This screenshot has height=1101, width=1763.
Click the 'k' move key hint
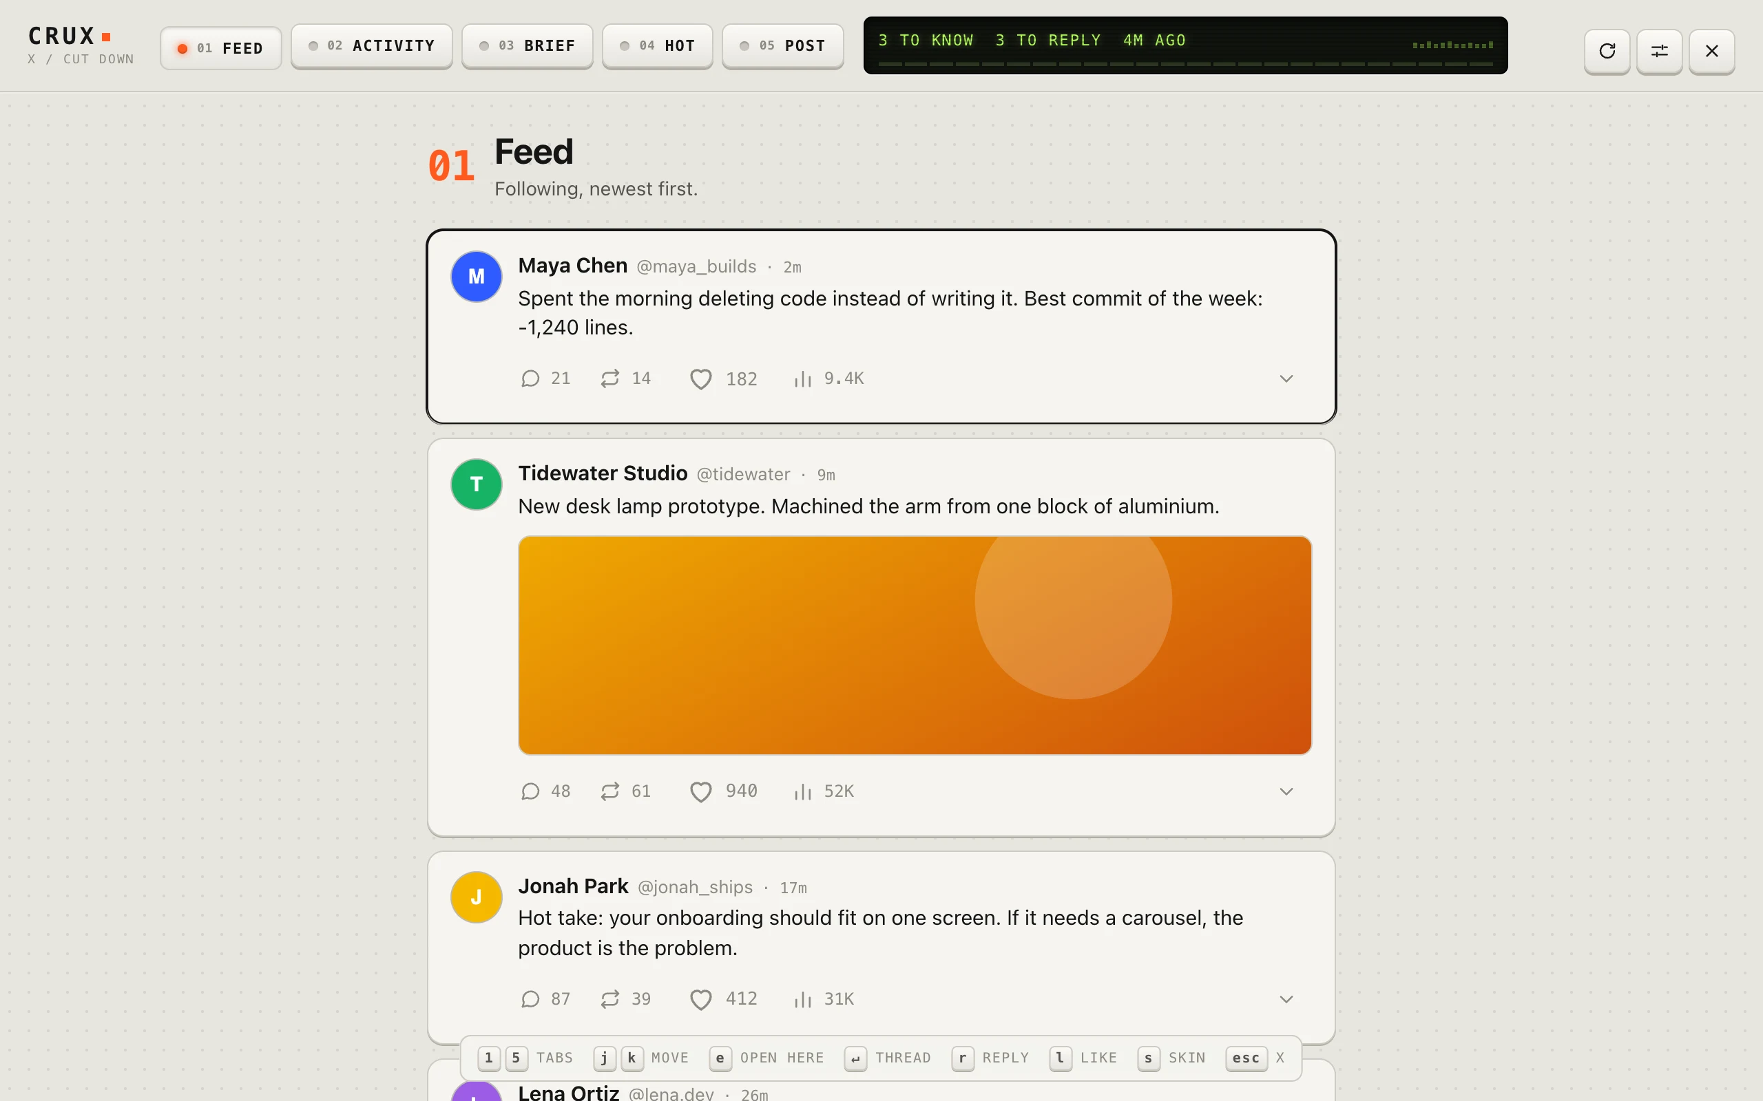click(632, 1058)
